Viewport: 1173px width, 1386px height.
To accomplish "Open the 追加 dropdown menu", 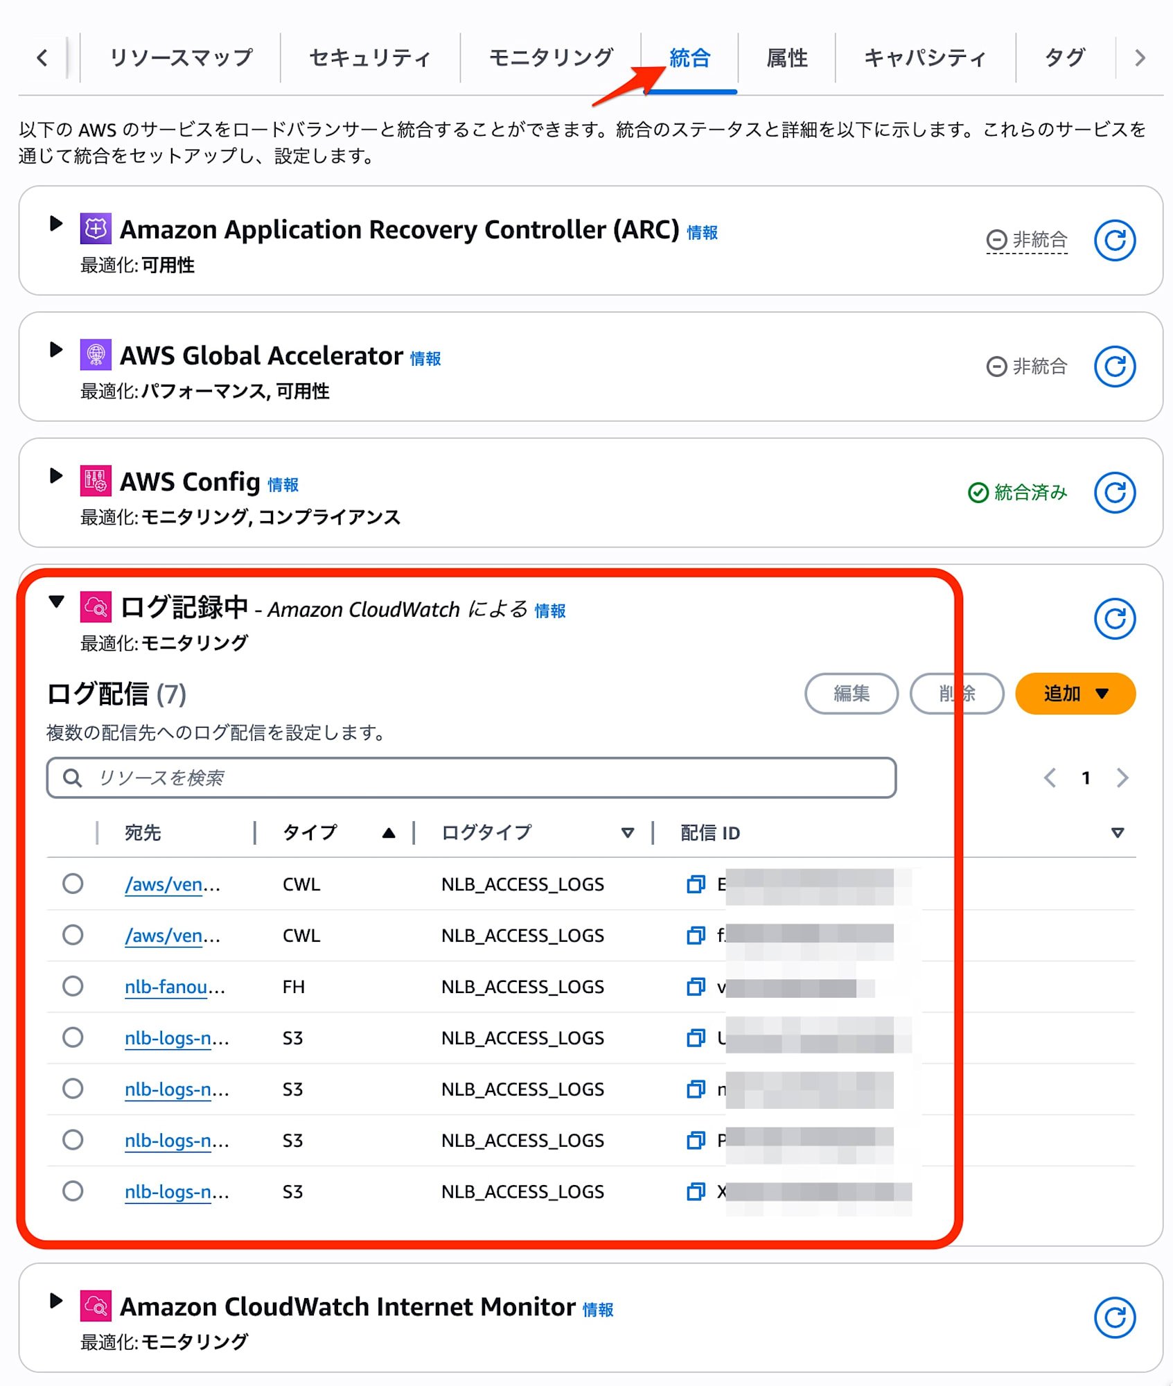I will pos(1075,693).
